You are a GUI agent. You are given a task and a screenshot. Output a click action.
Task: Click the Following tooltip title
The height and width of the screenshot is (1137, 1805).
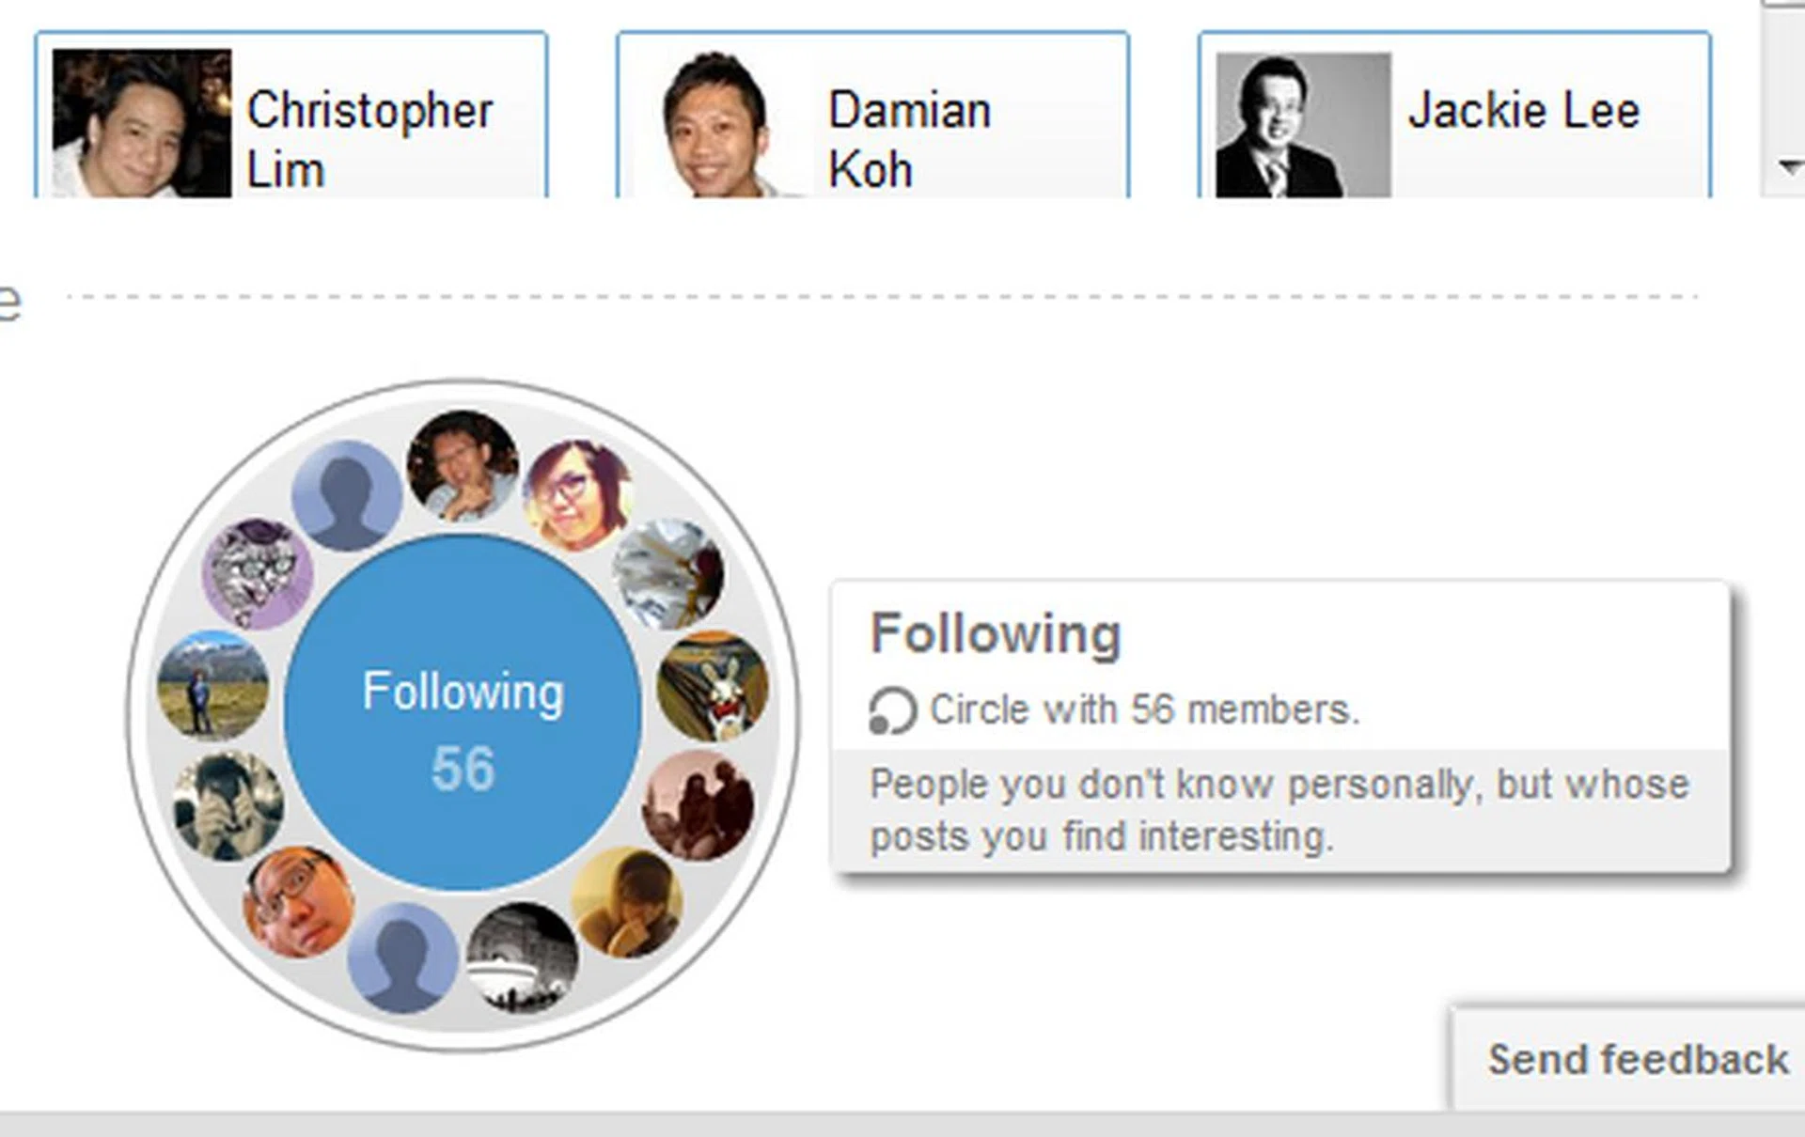(996, 634)
